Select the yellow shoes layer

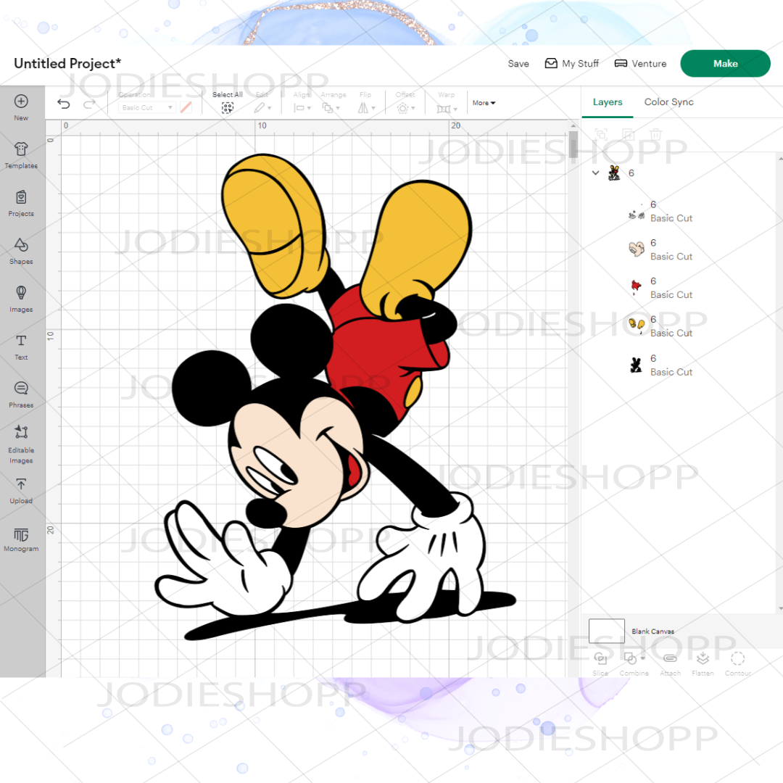pos(660,326)
